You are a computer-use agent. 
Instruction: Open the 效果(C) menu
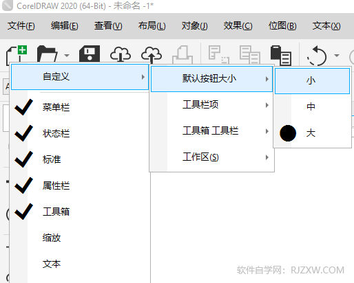pyautogui.click(x=238, y=26)
